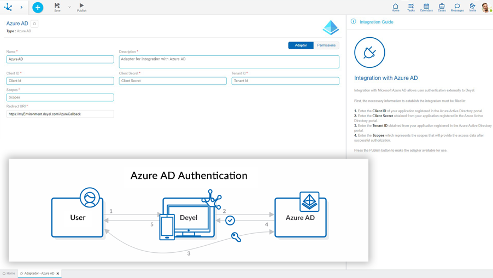
Task: Switch to the Permissions tab
Action: point(326,45)
